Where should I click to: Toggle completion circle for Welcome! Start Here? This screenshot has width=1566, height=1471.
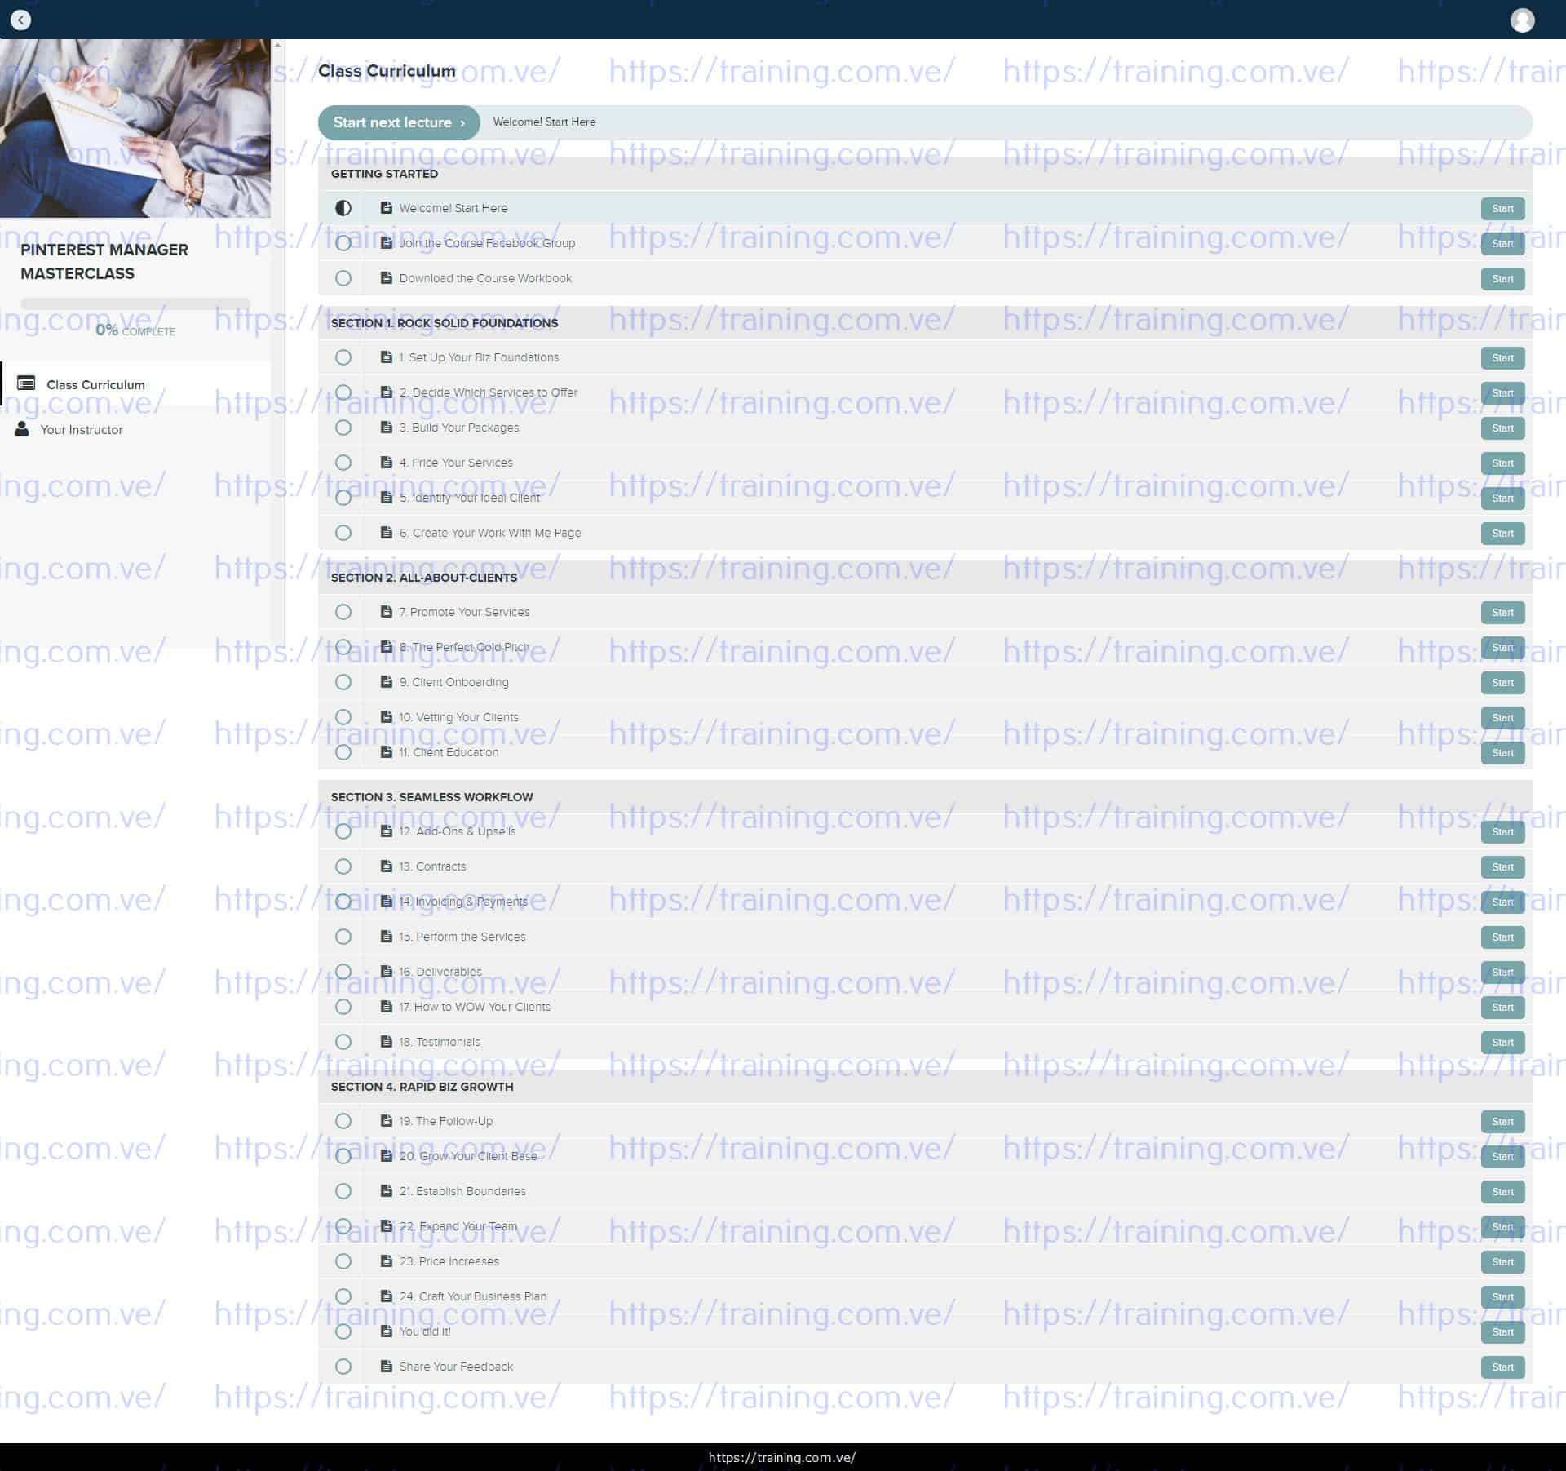(x=343, y=208)
